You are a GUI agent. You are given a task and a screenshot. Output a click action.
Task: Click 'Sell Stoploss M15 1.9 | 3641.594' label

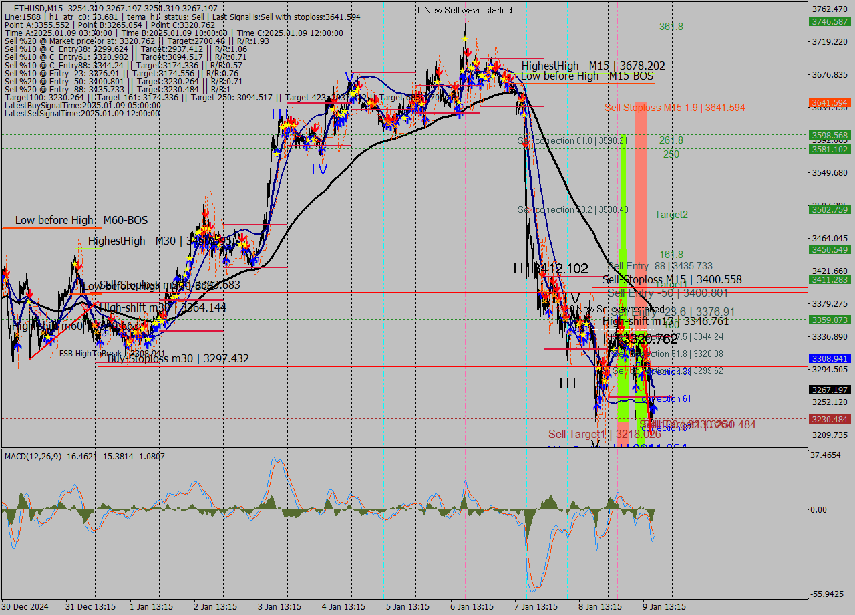pyautogui.click(x=675, y=107)
